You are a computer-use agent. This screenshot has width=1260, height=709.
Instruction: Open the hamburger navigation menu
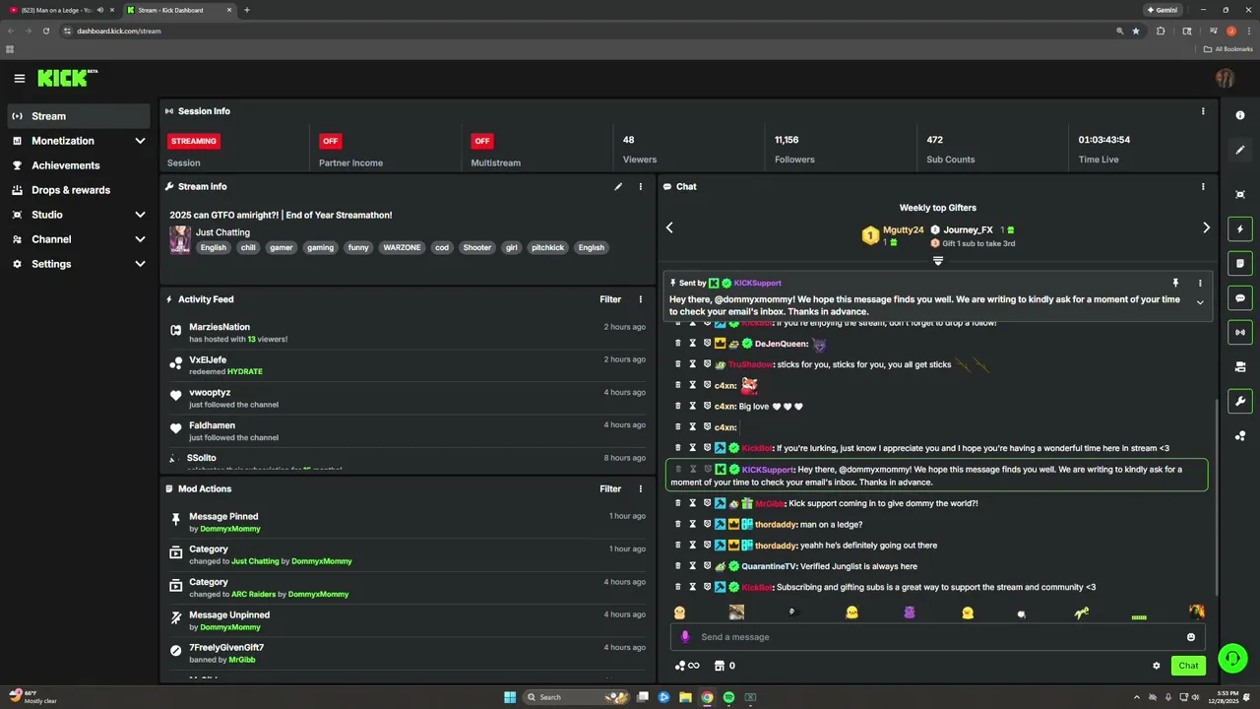[x=19, y=78]
